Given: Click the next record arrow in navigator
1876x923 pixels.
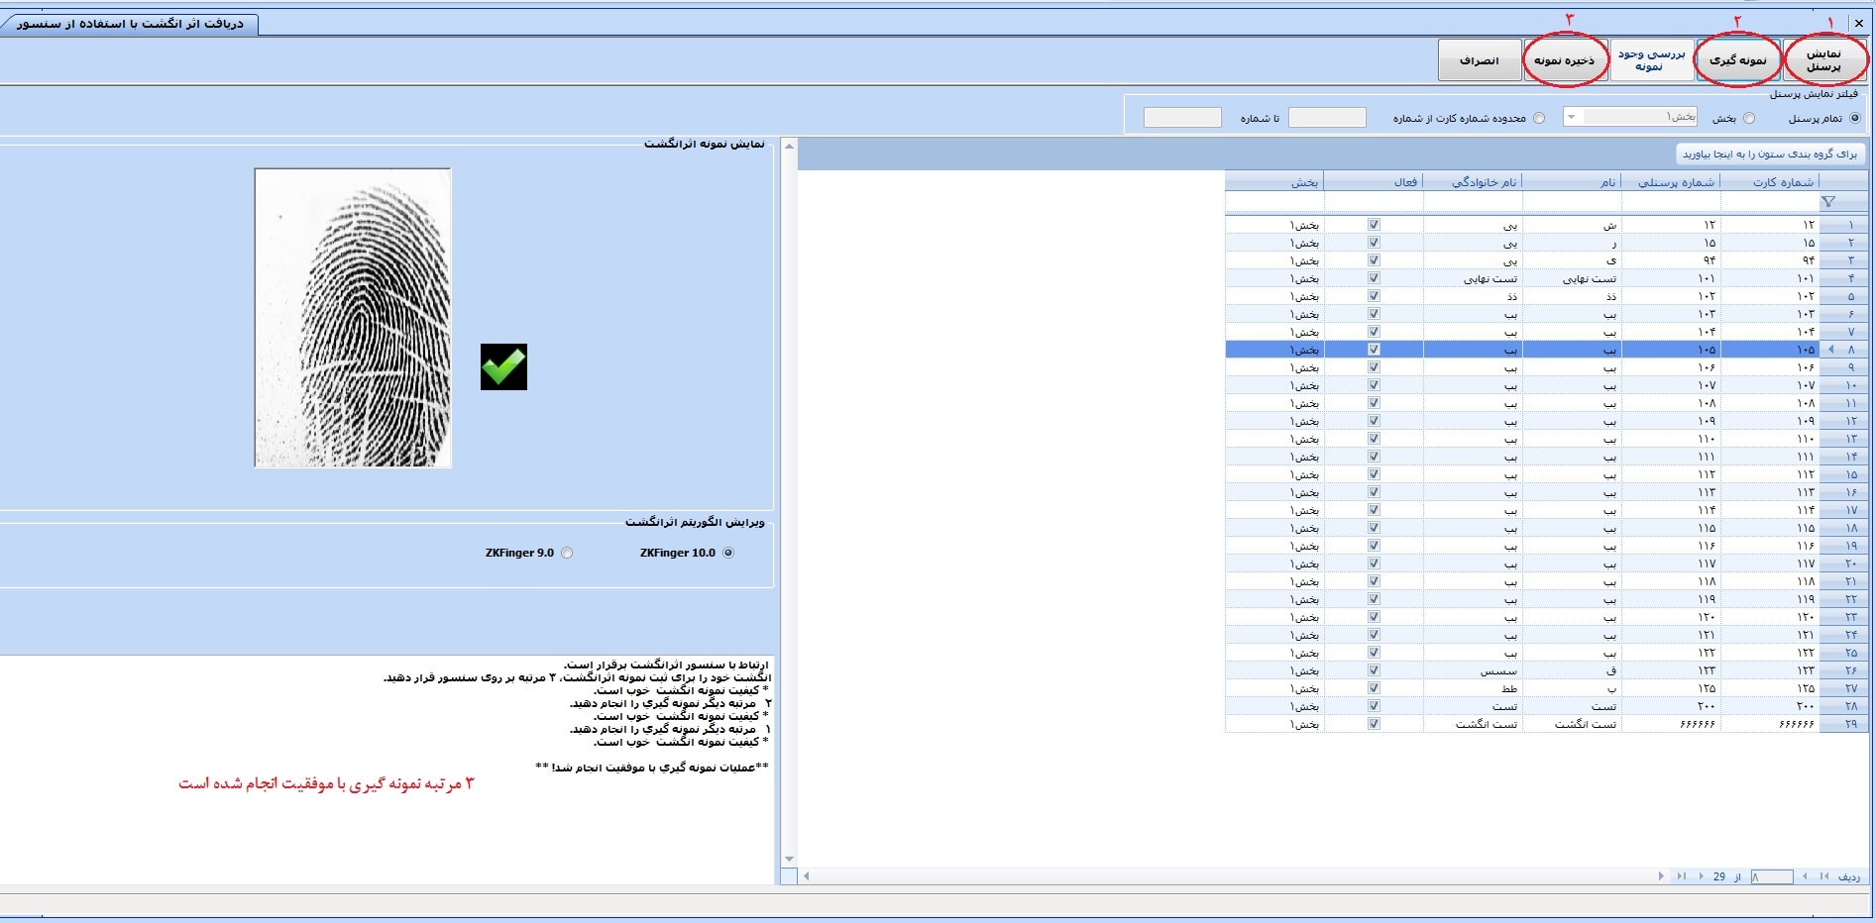Looking at the screenshot, I should [x=1701, y=876].
